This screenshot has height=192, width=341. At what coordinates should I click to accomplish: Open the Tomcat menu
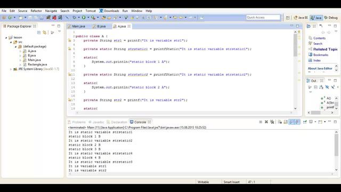(x=91, y=11)
